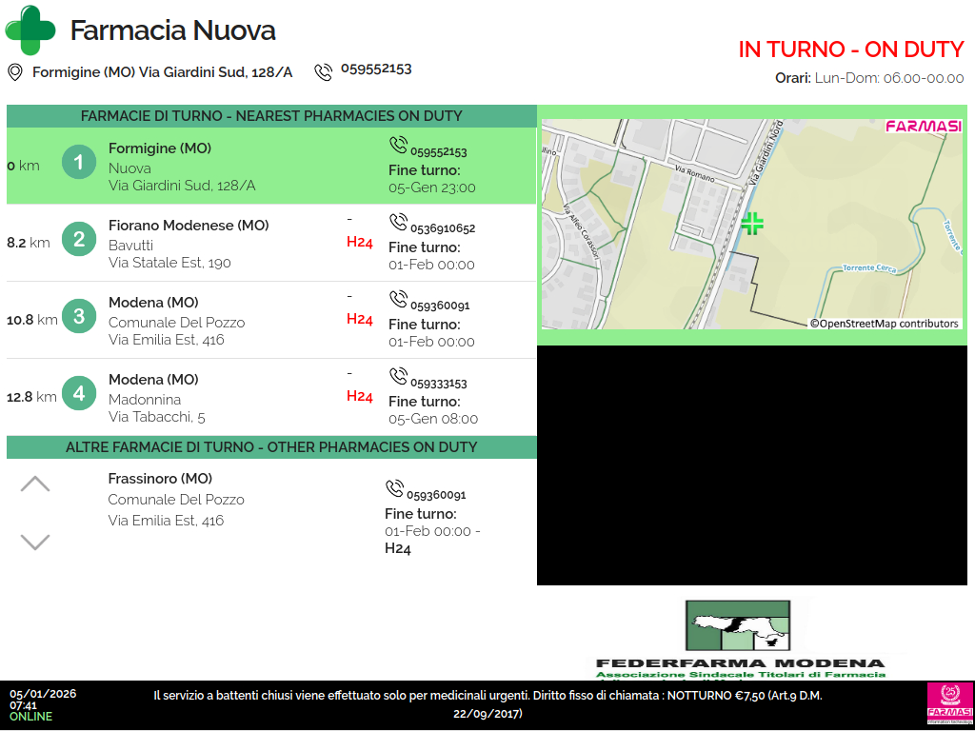The width and height of the screenshot is (975, 731).
Task: Click the Farmacie di Turno section header
Action: [271, 116]
